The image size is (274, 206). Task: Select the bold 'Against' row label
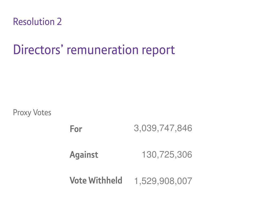[84, 155]
